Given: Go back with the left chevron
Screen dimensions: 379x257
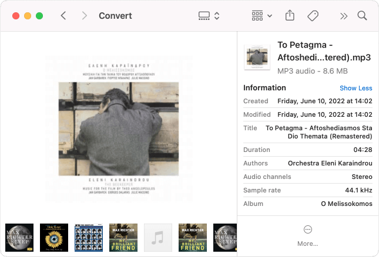Looking at the screenshot, I should 63,16.
